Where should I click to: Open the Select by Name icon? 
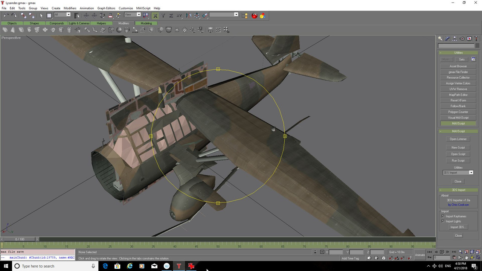click(76, 15)
